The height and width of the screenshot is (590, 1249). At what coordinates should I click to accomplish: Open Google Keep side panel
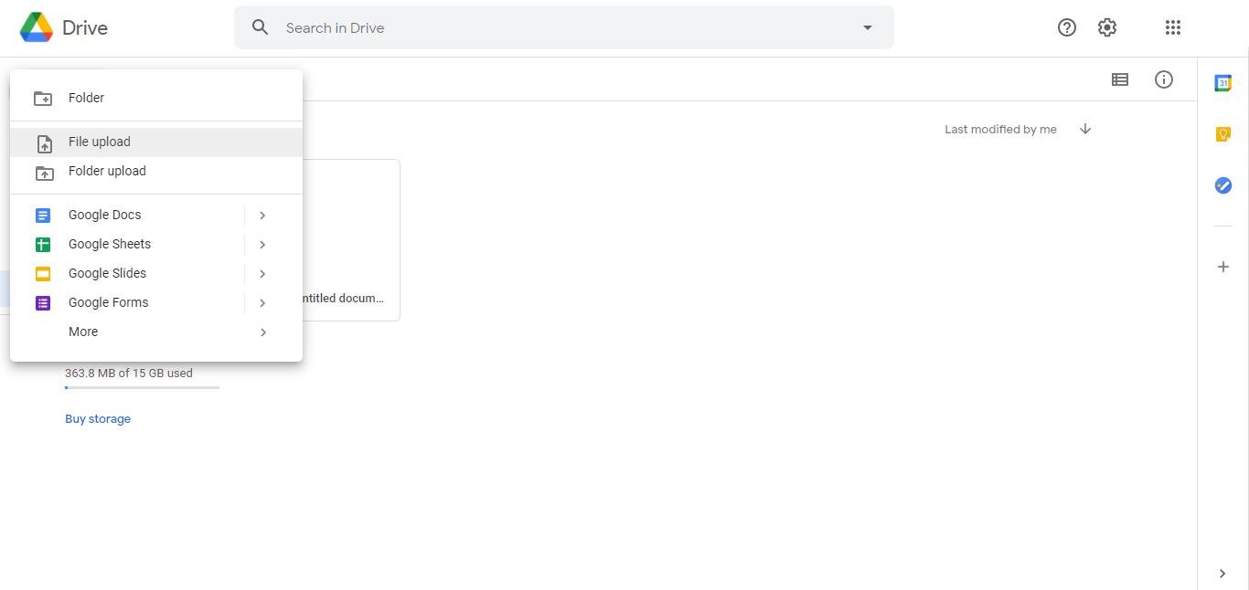1223,134
